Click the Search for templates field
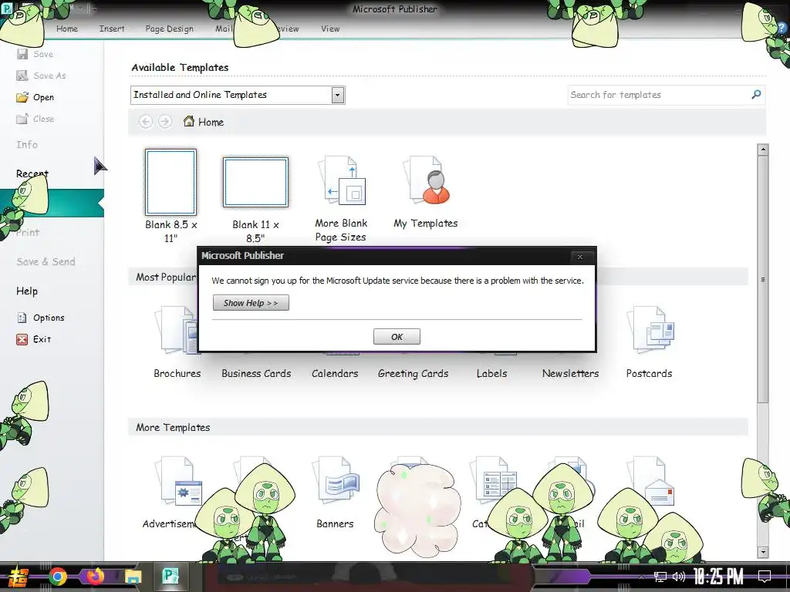This screenshot has height=592, width=790. pyautogui.click(x=658, y=95)
